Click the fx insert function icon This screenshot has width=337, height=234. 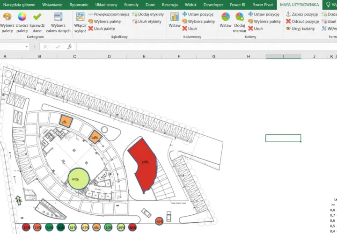click(70, 47)
